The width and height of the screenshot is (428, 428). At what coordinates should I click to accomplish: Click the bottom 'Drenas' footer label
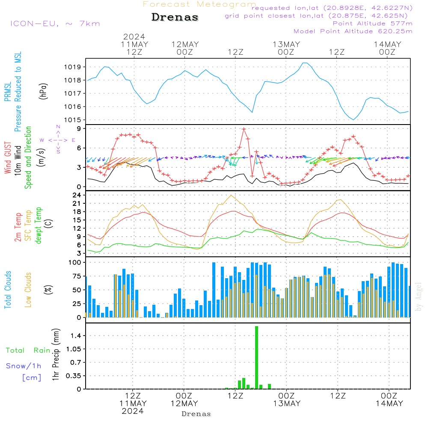196,414
